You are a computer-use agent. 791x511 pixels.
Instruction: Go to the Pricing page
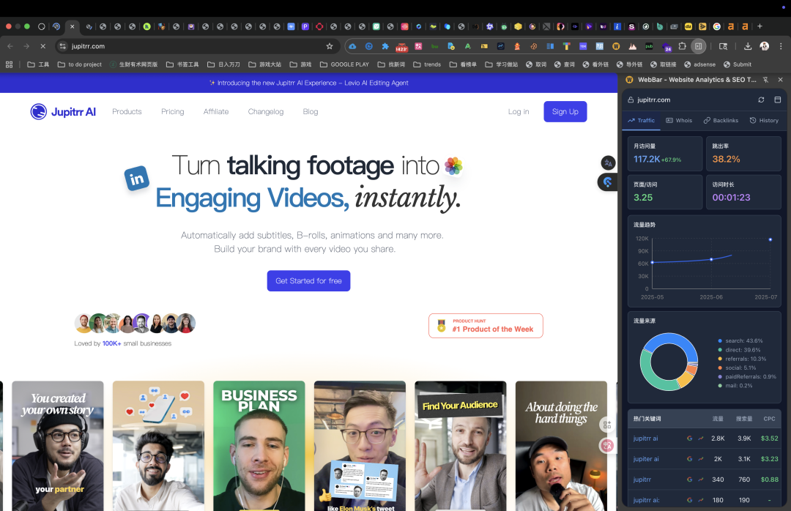tap(173, 111)
